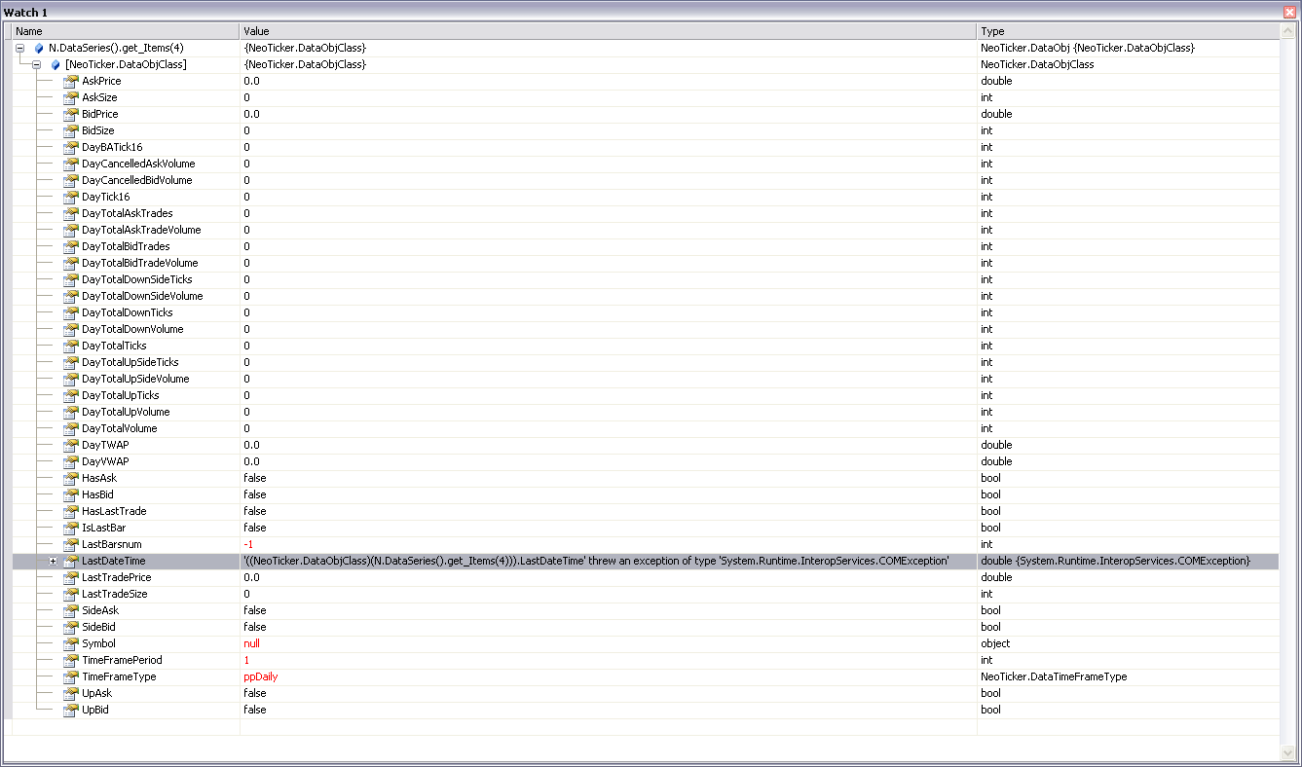Select the property icon for DayTWAP
This screenshot has width=1302, height=767.
(x=69, y=445)
